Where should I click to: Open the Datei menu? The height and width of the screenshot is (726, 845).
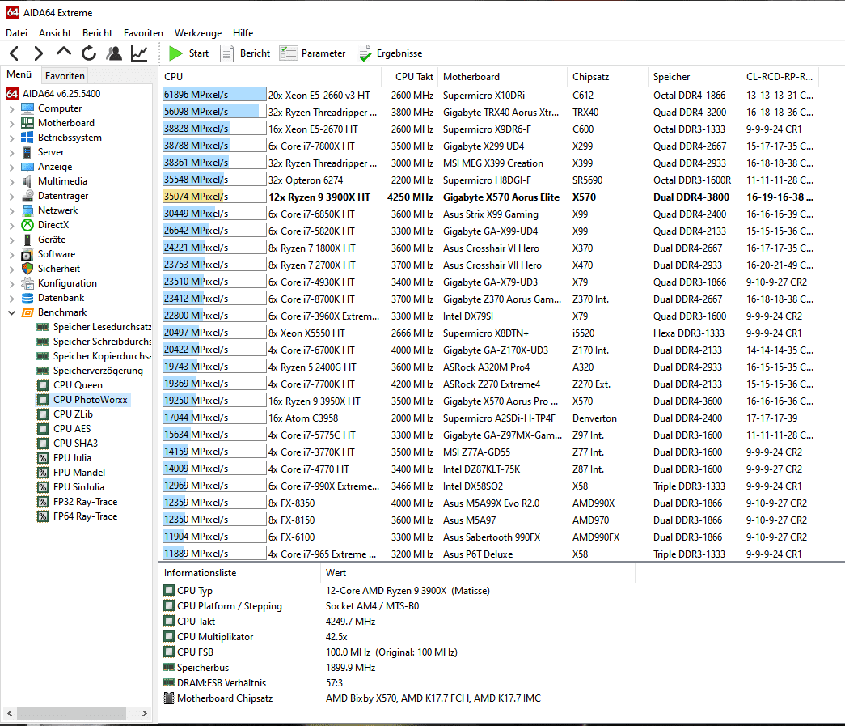pyautogui.click(x=17, y=33)
